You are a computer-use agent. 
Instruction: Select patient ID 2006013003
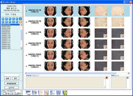tap(6, 26)
